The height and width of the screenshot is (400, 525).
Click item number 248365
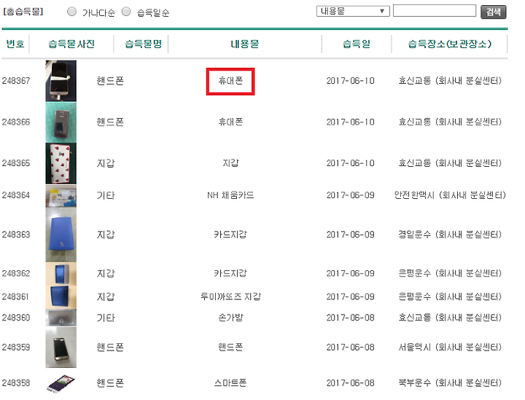pos(16,163)
